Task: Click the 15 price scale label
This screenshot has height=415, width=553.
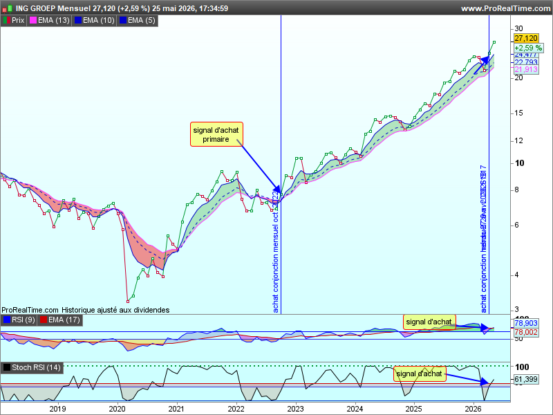Action: (519, 113)
